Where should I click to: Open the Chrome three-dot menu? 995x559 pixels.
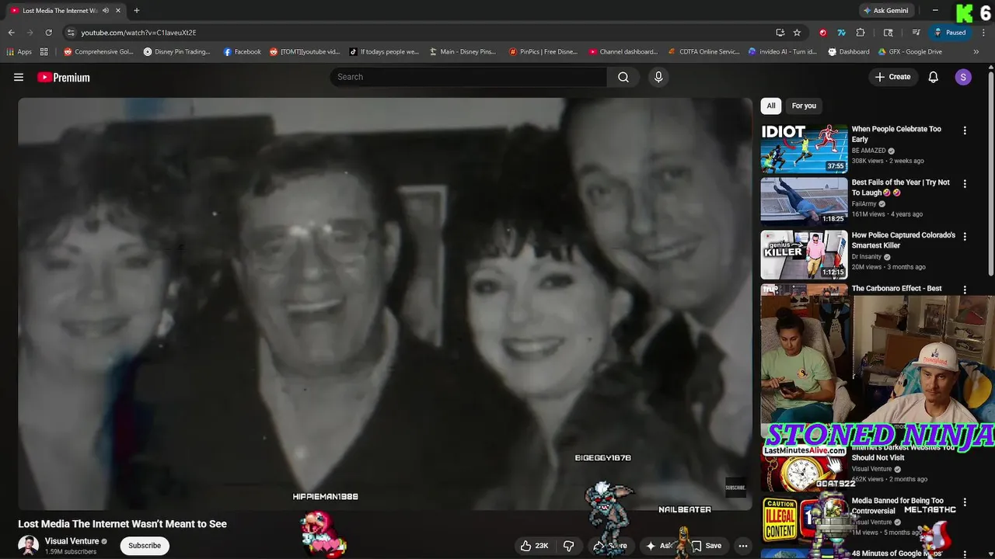point(982,33)
